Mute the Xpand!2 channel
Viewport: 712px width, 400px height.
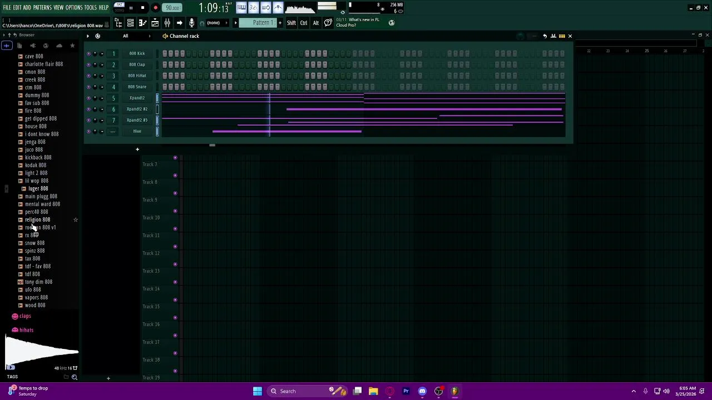[x=88, y=98]
